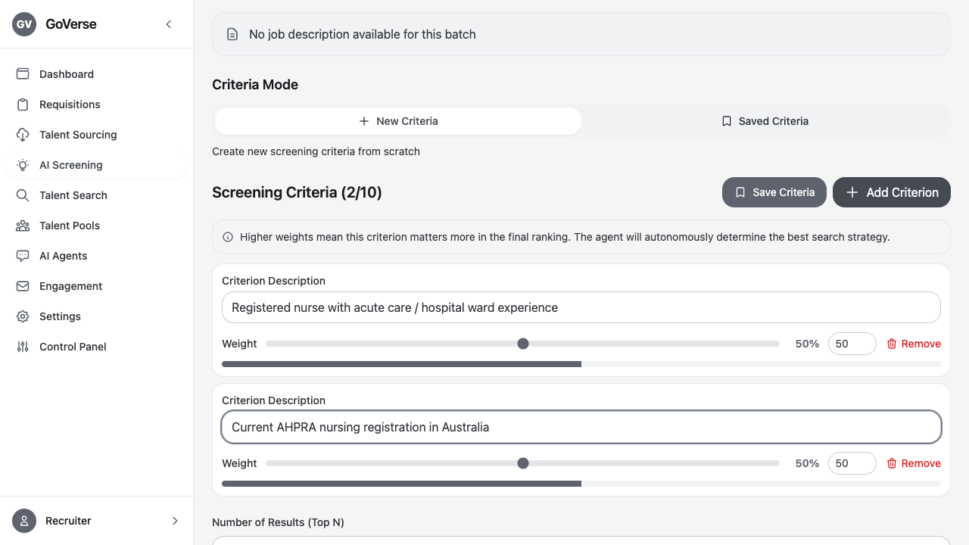Collapse the sidebar with the chevron
Image resolution: width=969 pixels, height=545 pixels.
(169, 24)
